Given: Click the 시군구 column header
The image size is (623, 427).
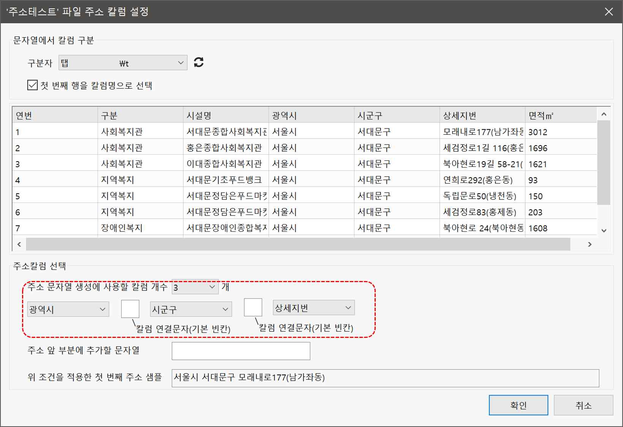Looking at the screenshot, I should (397, 115).
